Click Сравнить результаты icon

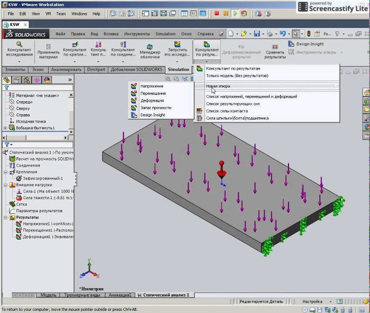(275, 51)
